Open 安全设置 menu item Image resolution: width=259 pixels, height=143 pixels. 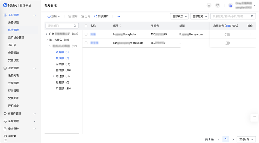pos(13,60)
